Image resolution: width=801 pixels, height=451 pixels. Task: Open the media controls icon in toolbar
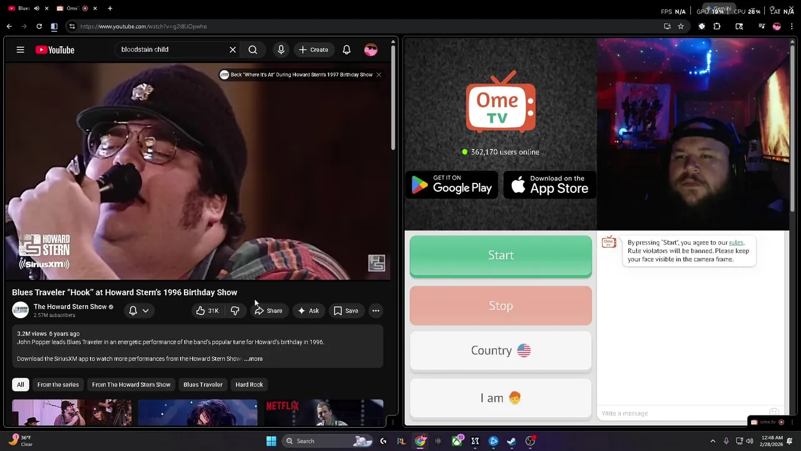click(762, 26)
